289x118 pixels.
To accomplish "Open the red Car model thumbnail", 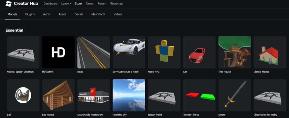I will (x=200, y=52).
